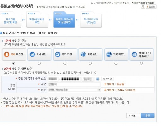The image size is (161, 126).
Task: Click the print icon near 도움말
Action: click(143, 7)
